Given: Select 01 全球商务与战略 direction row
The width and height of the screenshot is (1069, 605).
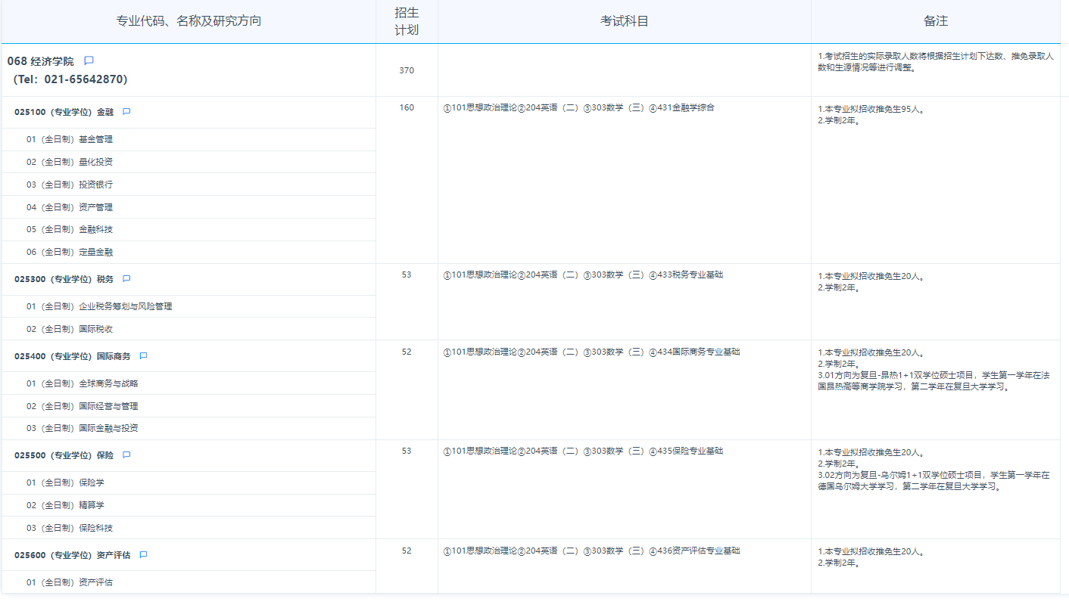Looking at the screenshot, I should pyautogui.click(x=83, y=383).
